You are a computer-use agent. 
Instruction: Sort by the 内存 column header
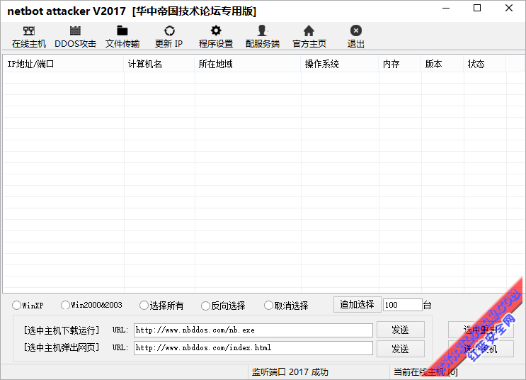400,64
